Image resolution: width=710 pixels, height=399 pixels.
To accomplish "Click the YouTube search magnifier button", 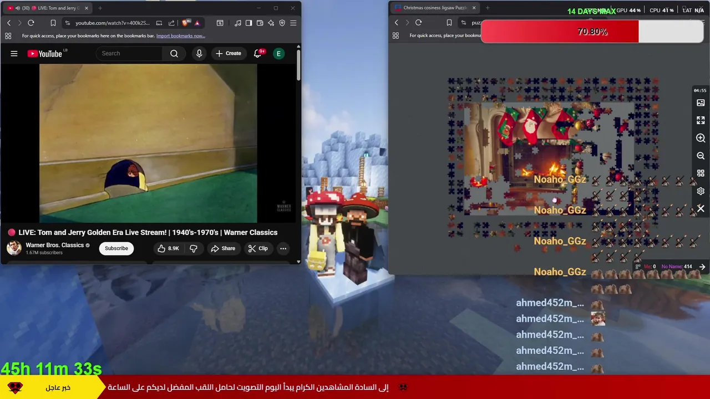I will [174, 53].
